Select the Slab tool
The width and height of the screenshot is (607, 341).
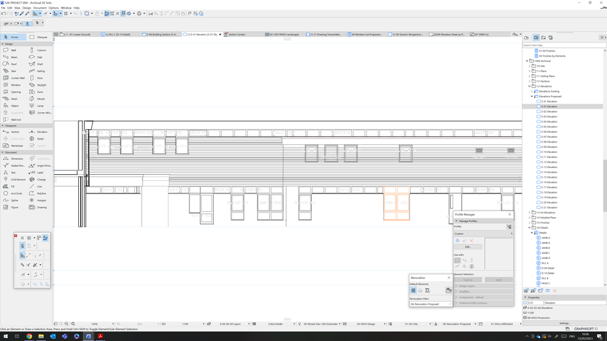(x=39, y=57)
